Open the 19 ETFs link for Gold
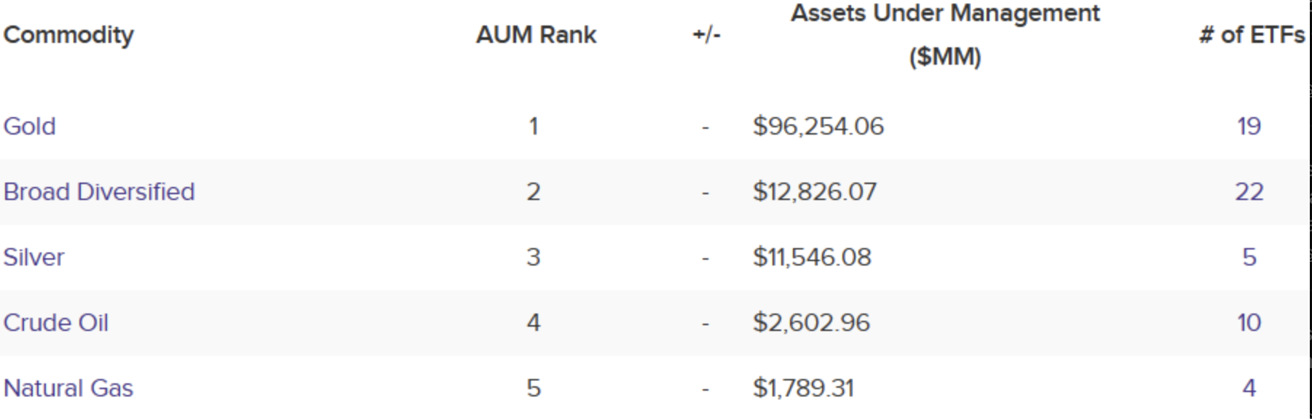1312x419 pixels. 1249,127
